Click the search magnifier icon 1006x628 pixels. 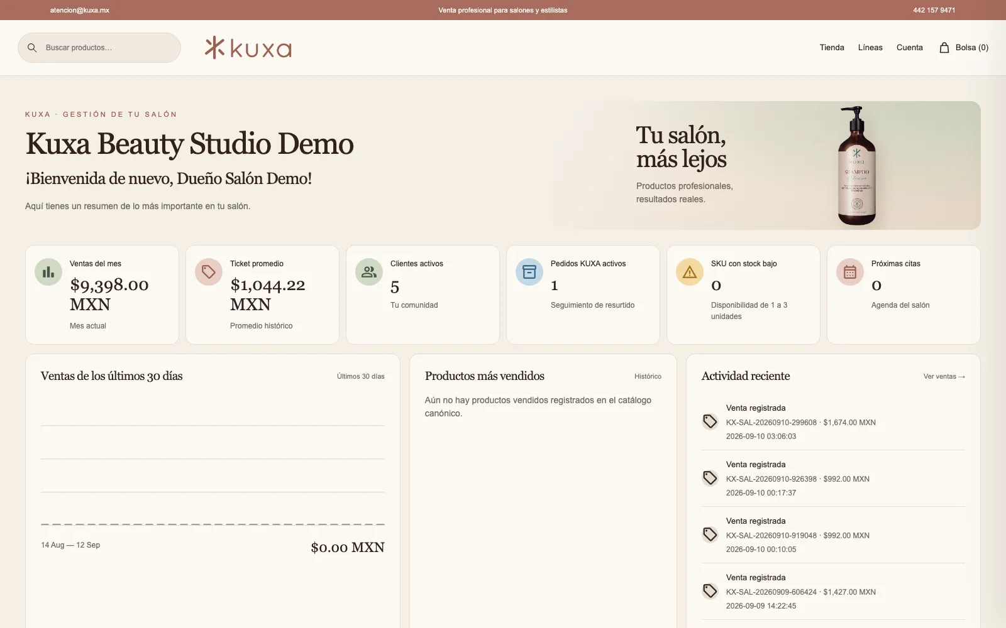[x=32, y=48]
